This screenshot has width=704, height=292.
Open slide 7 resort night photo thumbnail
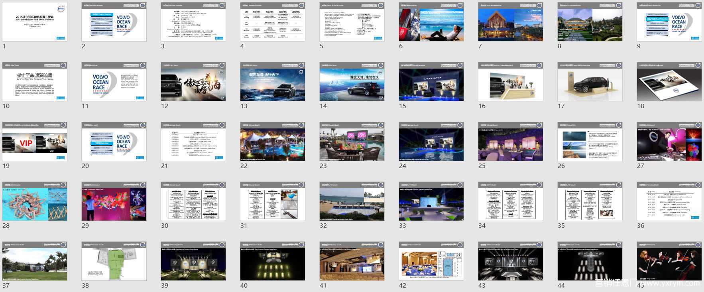point(511,22)
